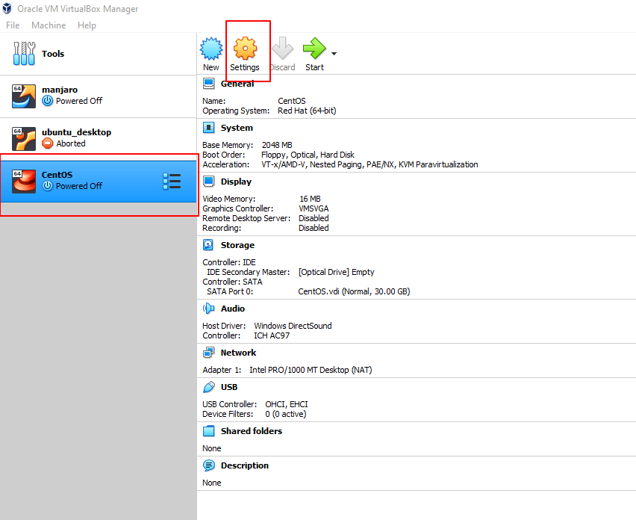Select the CentOS machine name in list
Viewport: 636px width, 520px height.
tap(57, 175)
